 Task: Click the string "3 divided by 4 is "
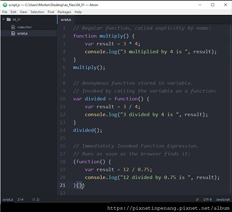click(150, 114)
